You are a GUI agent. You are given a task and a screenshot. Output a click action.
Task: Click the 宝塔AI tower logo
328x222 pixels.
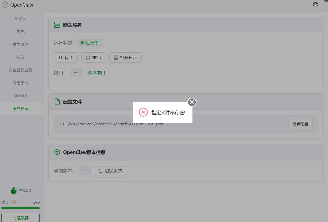[14, 191]
